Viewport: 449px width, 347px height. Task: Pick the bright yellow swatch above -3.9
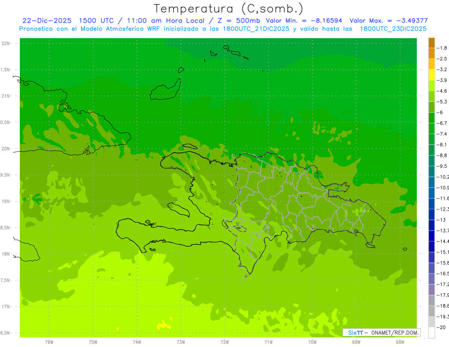tap(431, 75)
